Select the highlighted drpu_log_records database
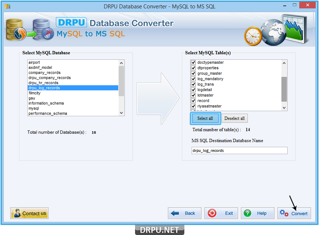Viewport: 319px width, 235px height. click(73, 88)
